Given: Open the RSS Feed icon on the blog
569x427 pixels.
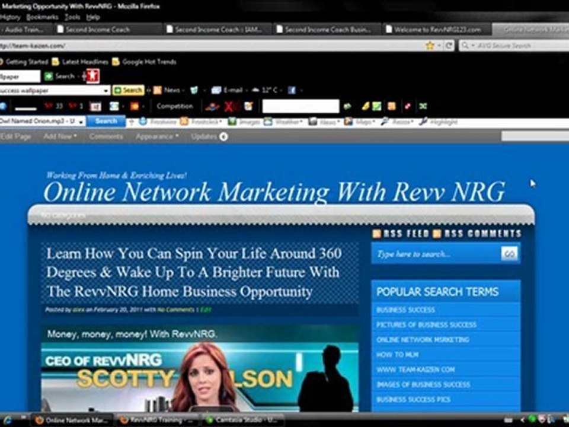Looking at the screenshot, I should coord(377,234).
